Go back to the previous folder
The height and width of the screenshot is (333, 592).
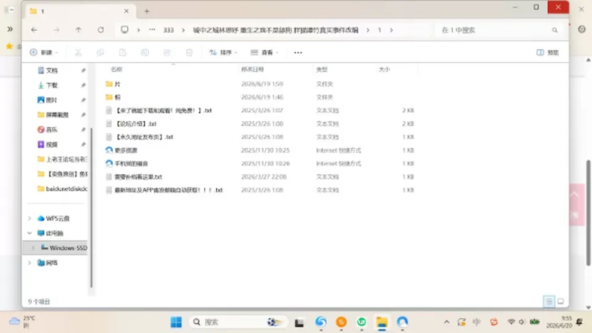pos(34,30)
